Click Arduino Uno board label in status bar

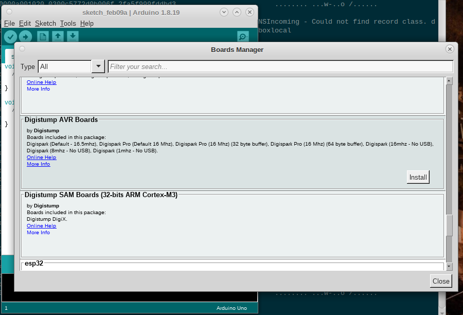(x=232, y=308)
